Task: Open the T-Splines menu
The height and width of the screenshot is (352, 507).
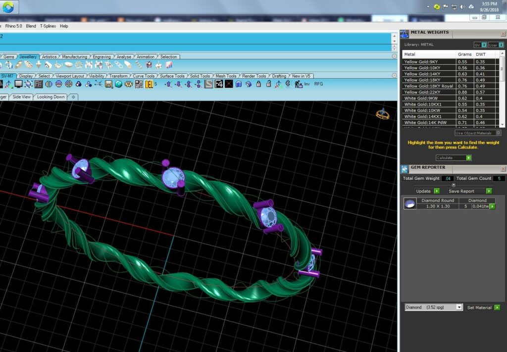Action: tap(48, 26)
